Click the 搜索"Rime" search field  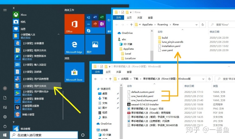click(222, 25)
